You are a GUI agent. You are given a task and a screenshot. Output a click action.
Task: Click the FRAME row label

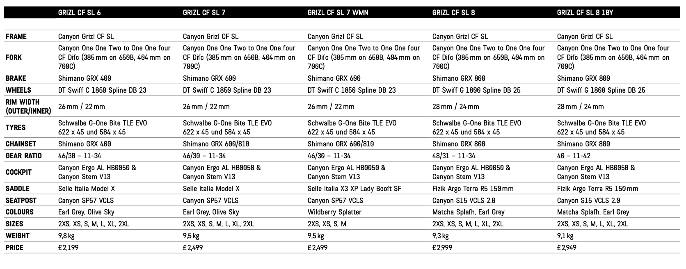(16, 36)
